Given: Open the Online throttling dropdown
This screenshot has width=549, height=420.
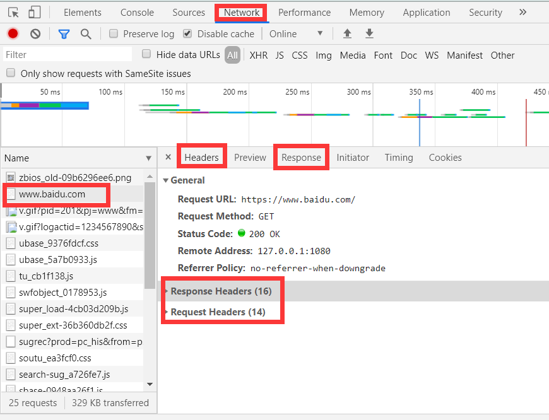Looking at the screenshot, I should click(296, 34).
